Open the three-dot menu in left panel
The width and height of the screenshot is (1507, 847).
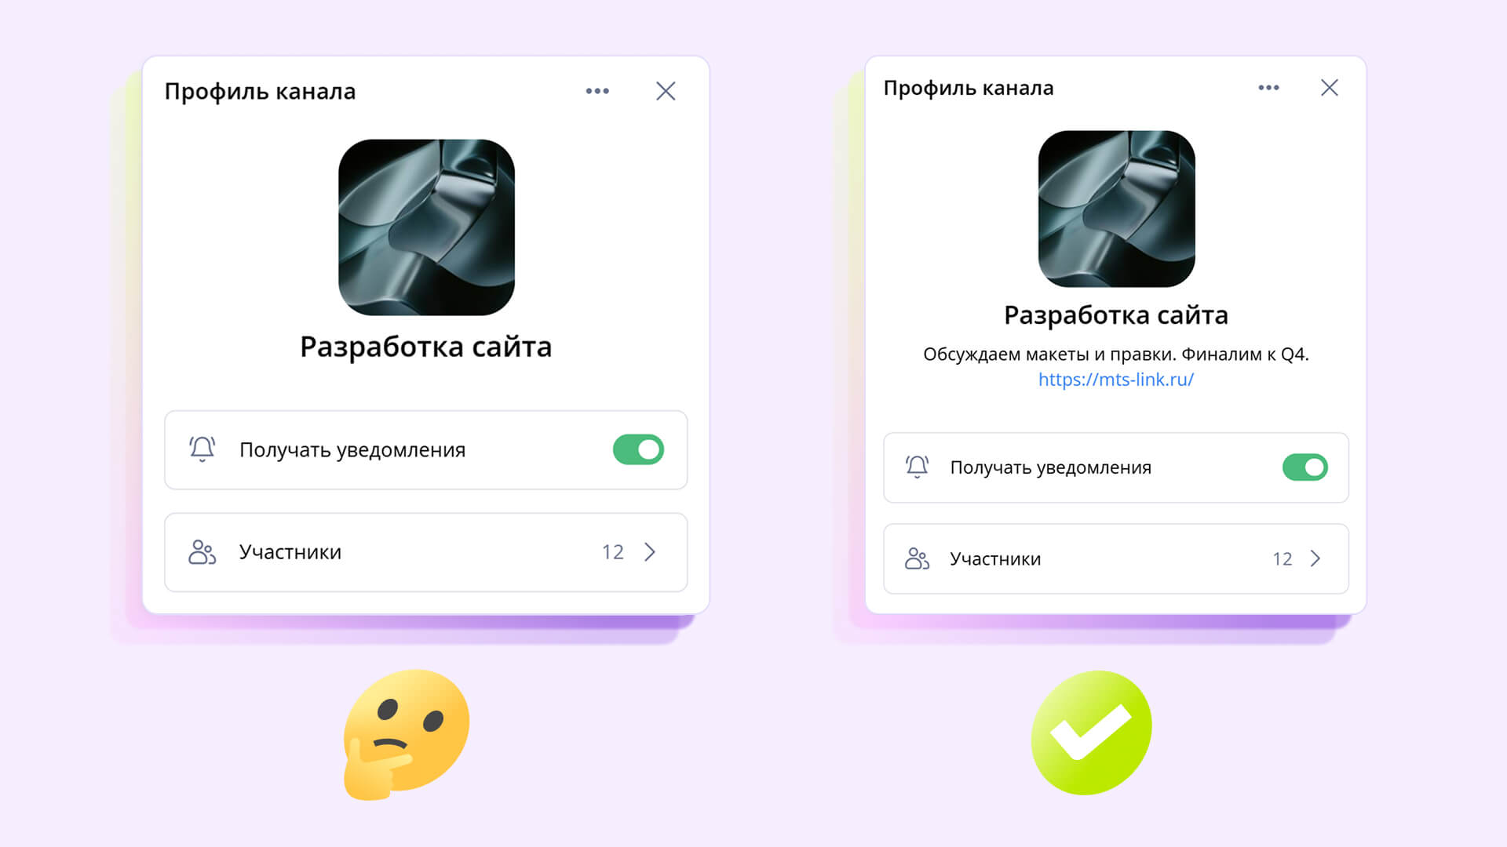click(597, 91)
